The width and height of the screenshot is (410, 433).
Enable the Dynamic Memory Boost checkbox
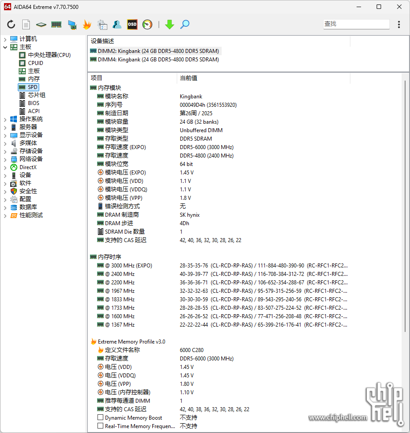pyautogui.click(x=101, y=417)
